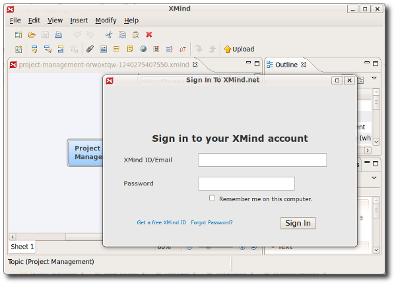Maximize the lower-right properties panel

[376, 164]
